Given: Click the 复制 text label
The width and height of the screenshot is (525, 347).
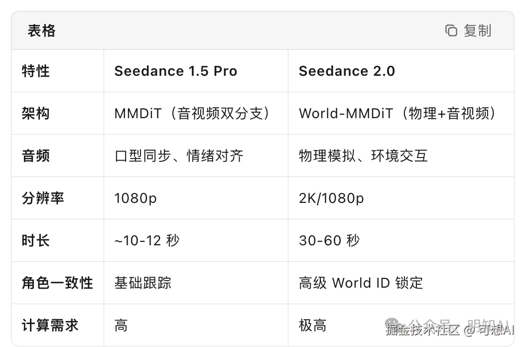Looking at the screenshot, I should click(x=477, y=31).
